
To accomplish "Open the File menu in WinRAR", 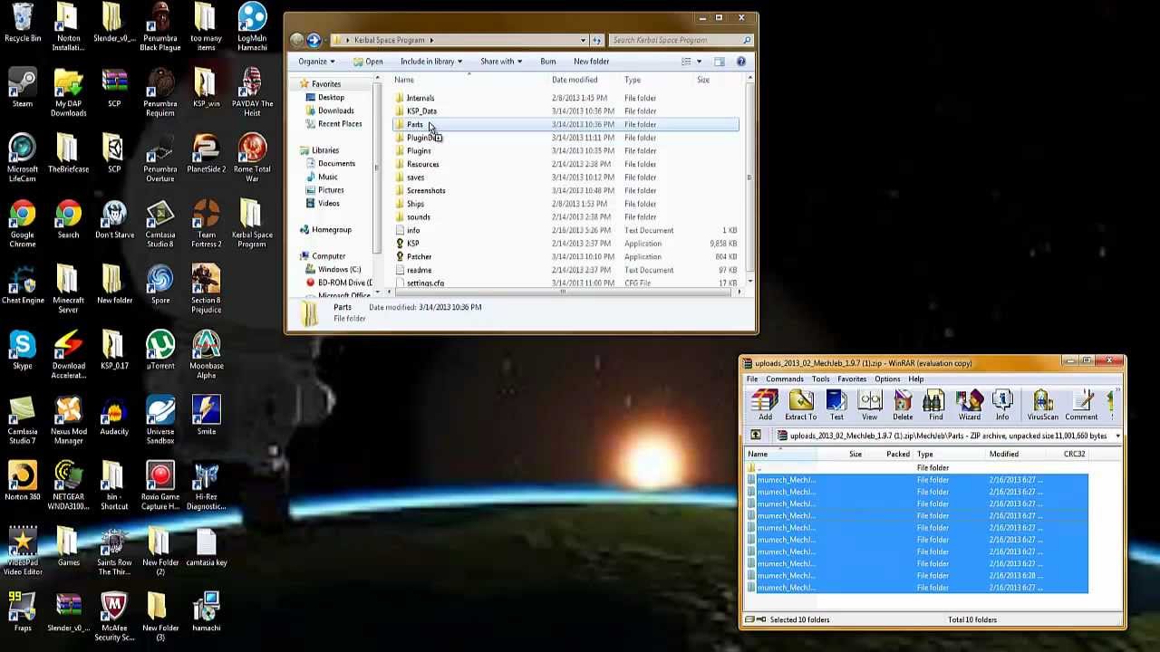I will click(752, 379).
